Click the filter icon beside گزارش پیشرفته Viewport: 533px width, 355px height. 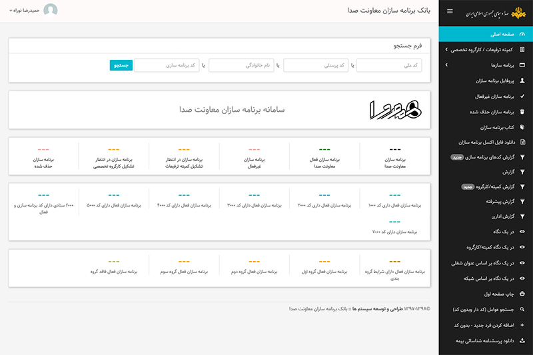coord(522,201)
